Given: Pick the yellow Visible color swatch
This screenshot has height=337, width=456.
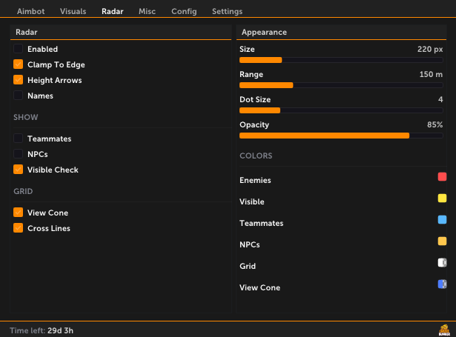Looking at the screenshot, I should point(442,198).
